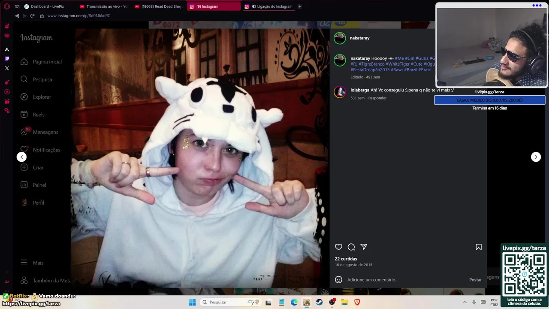Click the browser address bar URL
Viewport: 549px width, 309px height.
[x=79, y=16]
